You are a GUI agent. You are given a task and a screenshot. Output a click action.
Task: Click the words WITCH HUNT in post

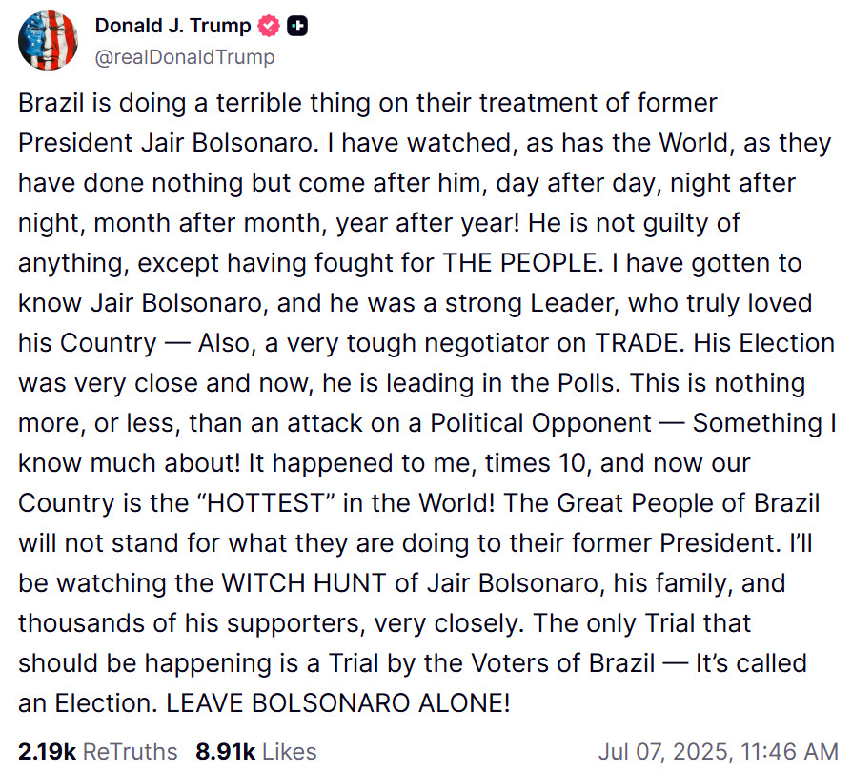(x=304, y=583)
